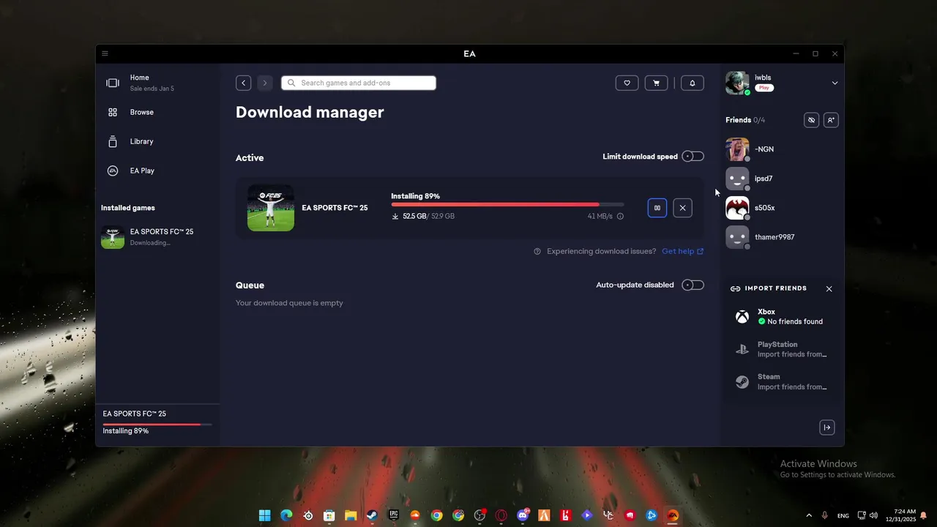937x527 pixels.
Task: Click the EA SPORTS FC 25 label in bottom status
Action: point(135,414)
